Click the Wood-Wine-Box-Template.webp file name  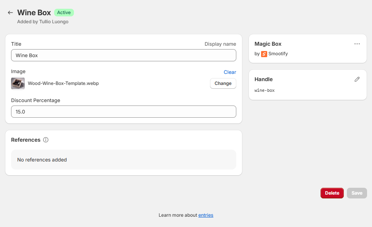pos(63,83)
